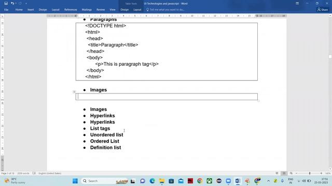Open Table Tools Design tab
The width and height of the screenshot is (332, 186).
pos(125,10)
